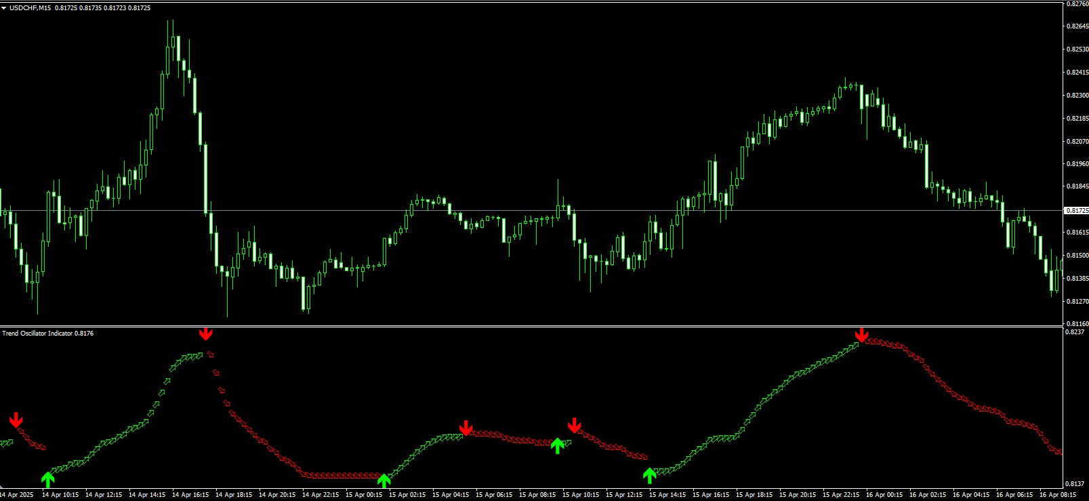Select the USDCHF,M15 chart title
The width and height of the screenshot is (1089, 501).
pyautogui.click(x=30, y=8)
